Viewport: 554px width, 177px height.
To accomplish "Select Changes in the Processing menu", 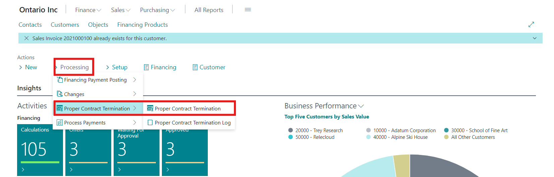I will pos(74,94).
